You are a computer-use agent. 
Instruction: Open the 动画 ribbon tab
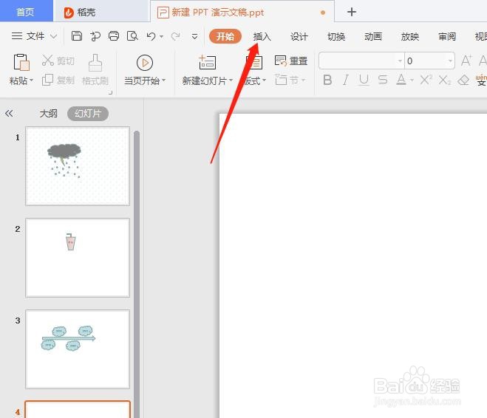(x=373, y=37)
